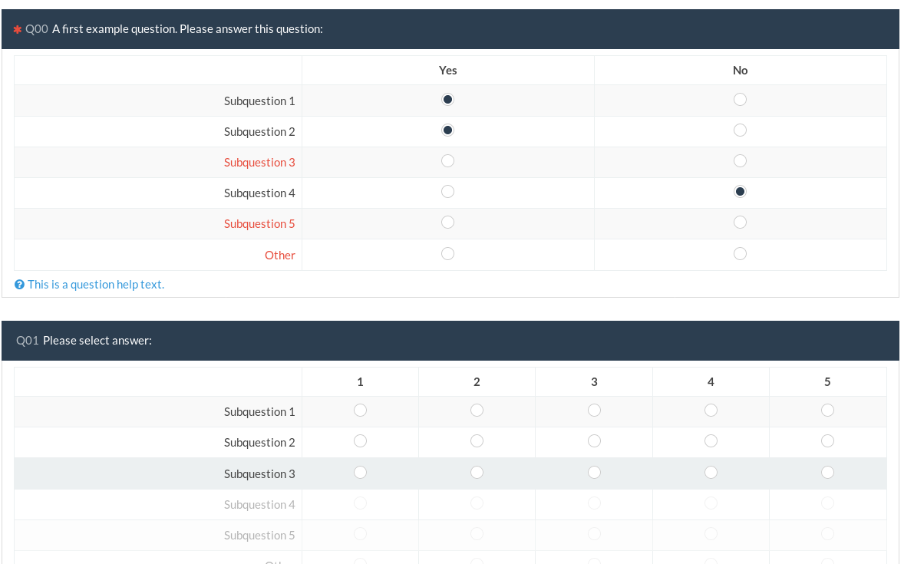Viewport: 914px width, 564px height.
Task: Click the red Subquestion 3 label in Q00
Action: [x=259, y=163]
